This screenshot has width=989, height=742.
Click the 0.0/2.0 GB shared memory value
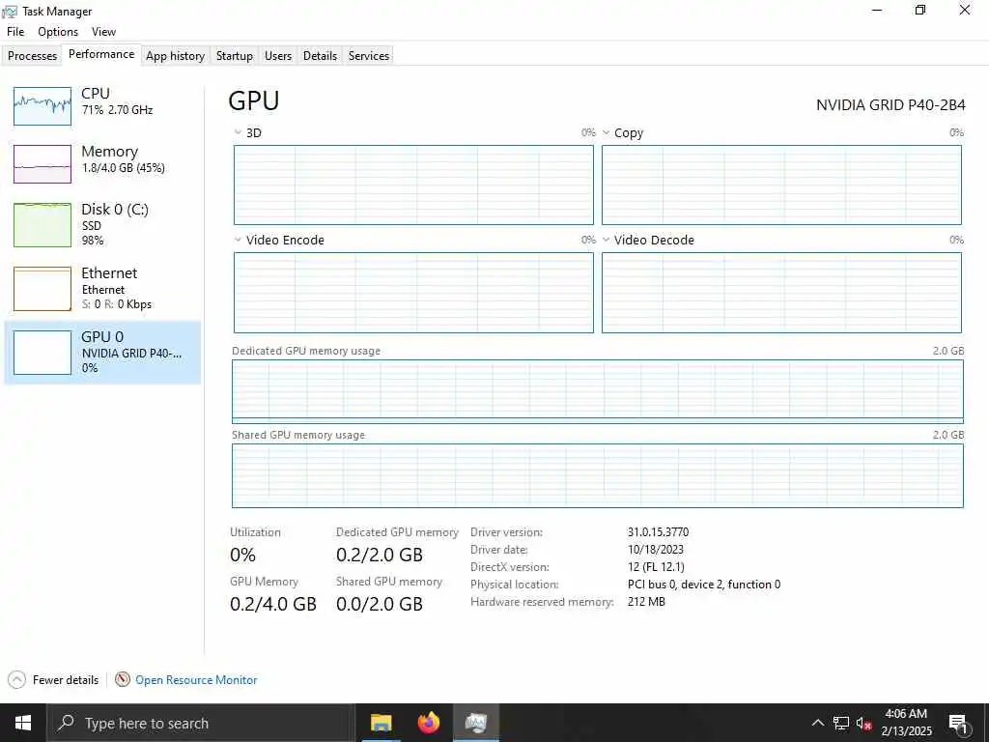tap(380, 604)
